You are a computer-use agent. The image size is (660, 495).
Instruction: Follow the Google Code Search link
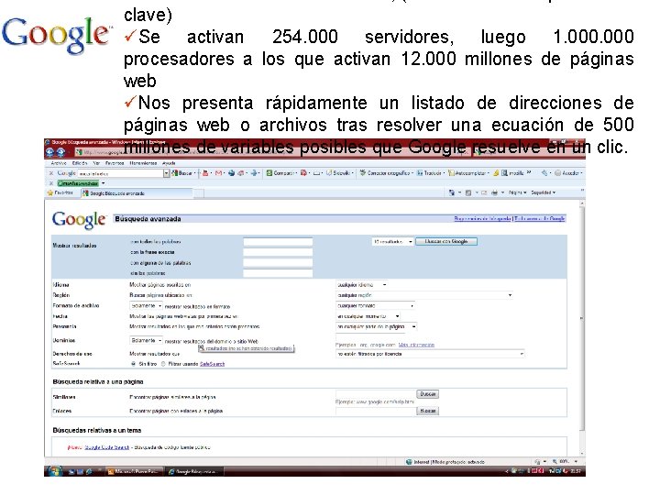coord(107,447)
